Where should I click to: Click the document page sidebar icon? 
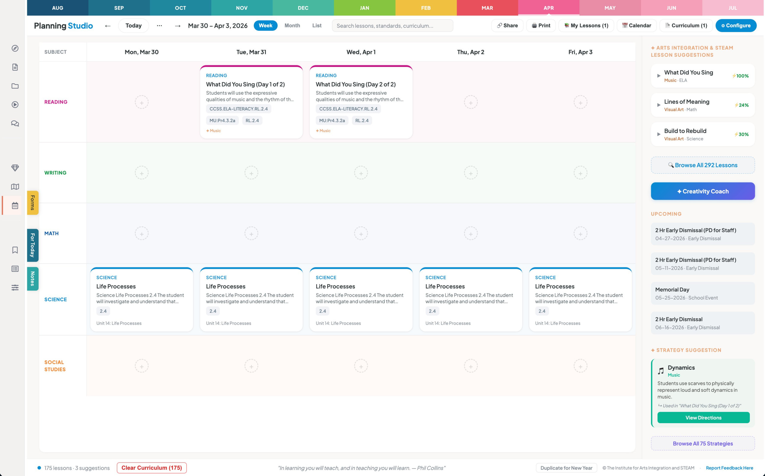pos(15,67)
